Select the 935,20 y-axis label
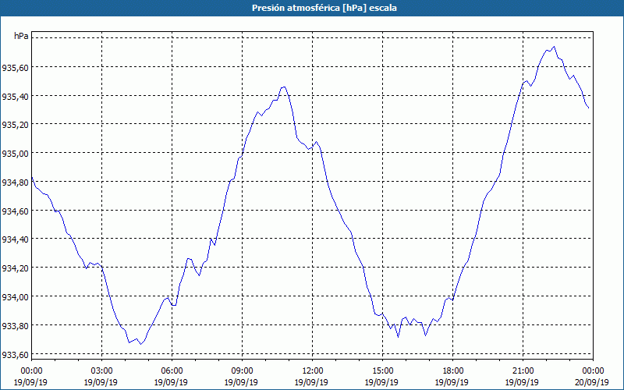 coord(15,125)
